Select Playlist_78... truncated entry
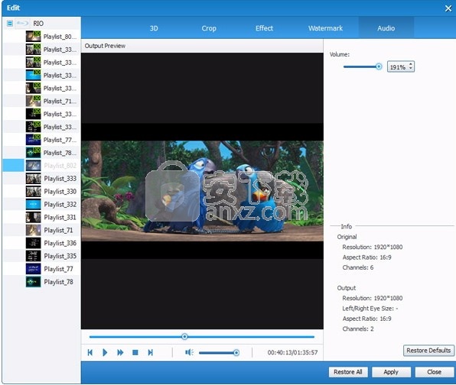 tap(41, 153)
